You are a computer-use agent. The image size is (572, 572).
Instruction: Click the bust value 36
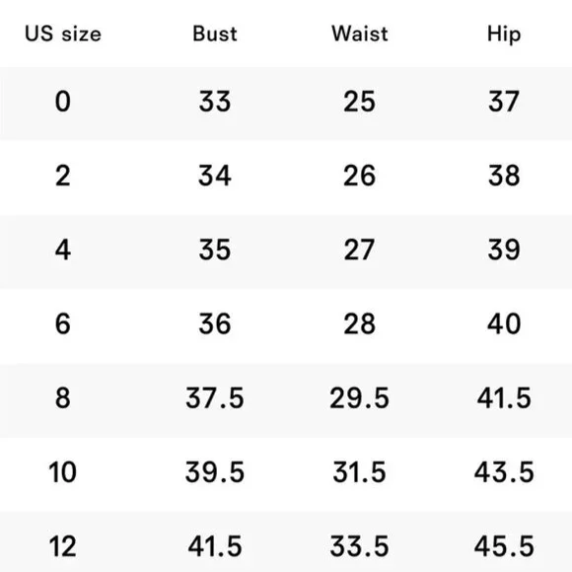(215, 323)
